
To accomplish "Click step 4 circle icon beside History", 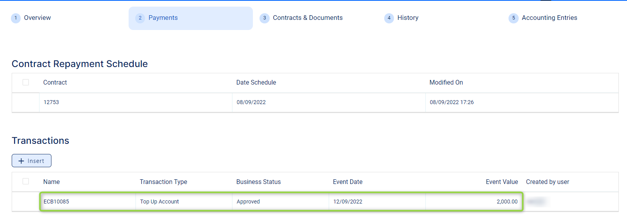I will point(389,18).
